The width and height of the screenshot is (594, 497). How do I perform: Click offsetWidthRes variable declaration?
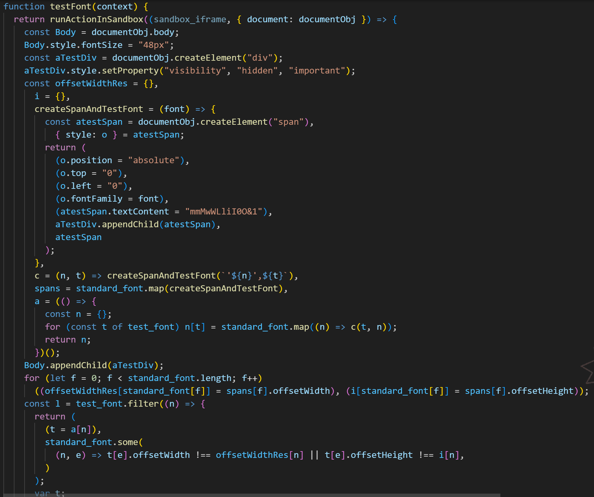(91, 83)
